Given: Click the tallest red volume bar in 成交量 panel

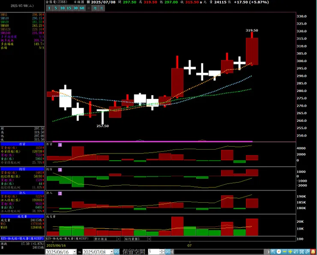Looking at the screenshot, I should [x=177, y=226].
